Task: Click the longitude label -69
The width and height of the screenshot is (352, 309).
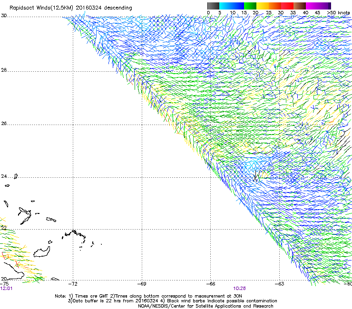Action: (142, 284)
